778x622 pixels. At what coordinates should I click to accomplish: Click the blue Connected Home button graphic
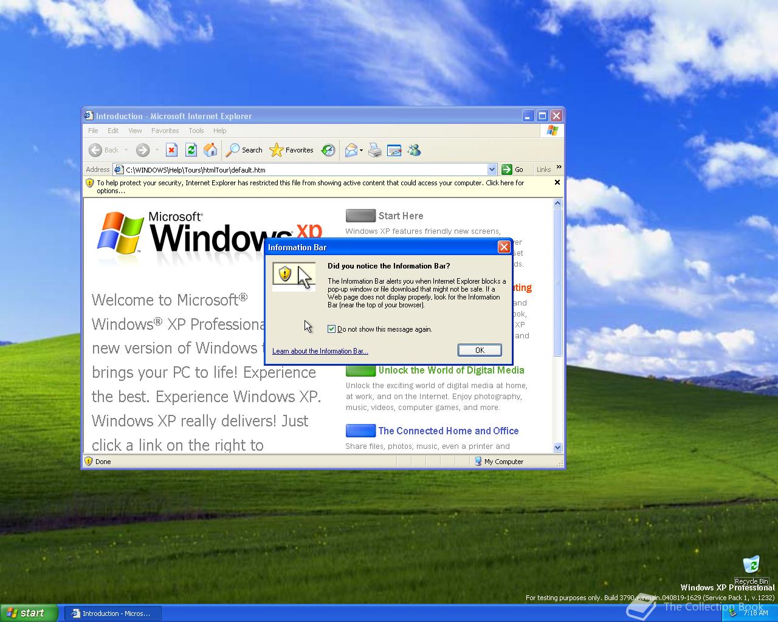(360, 431)
